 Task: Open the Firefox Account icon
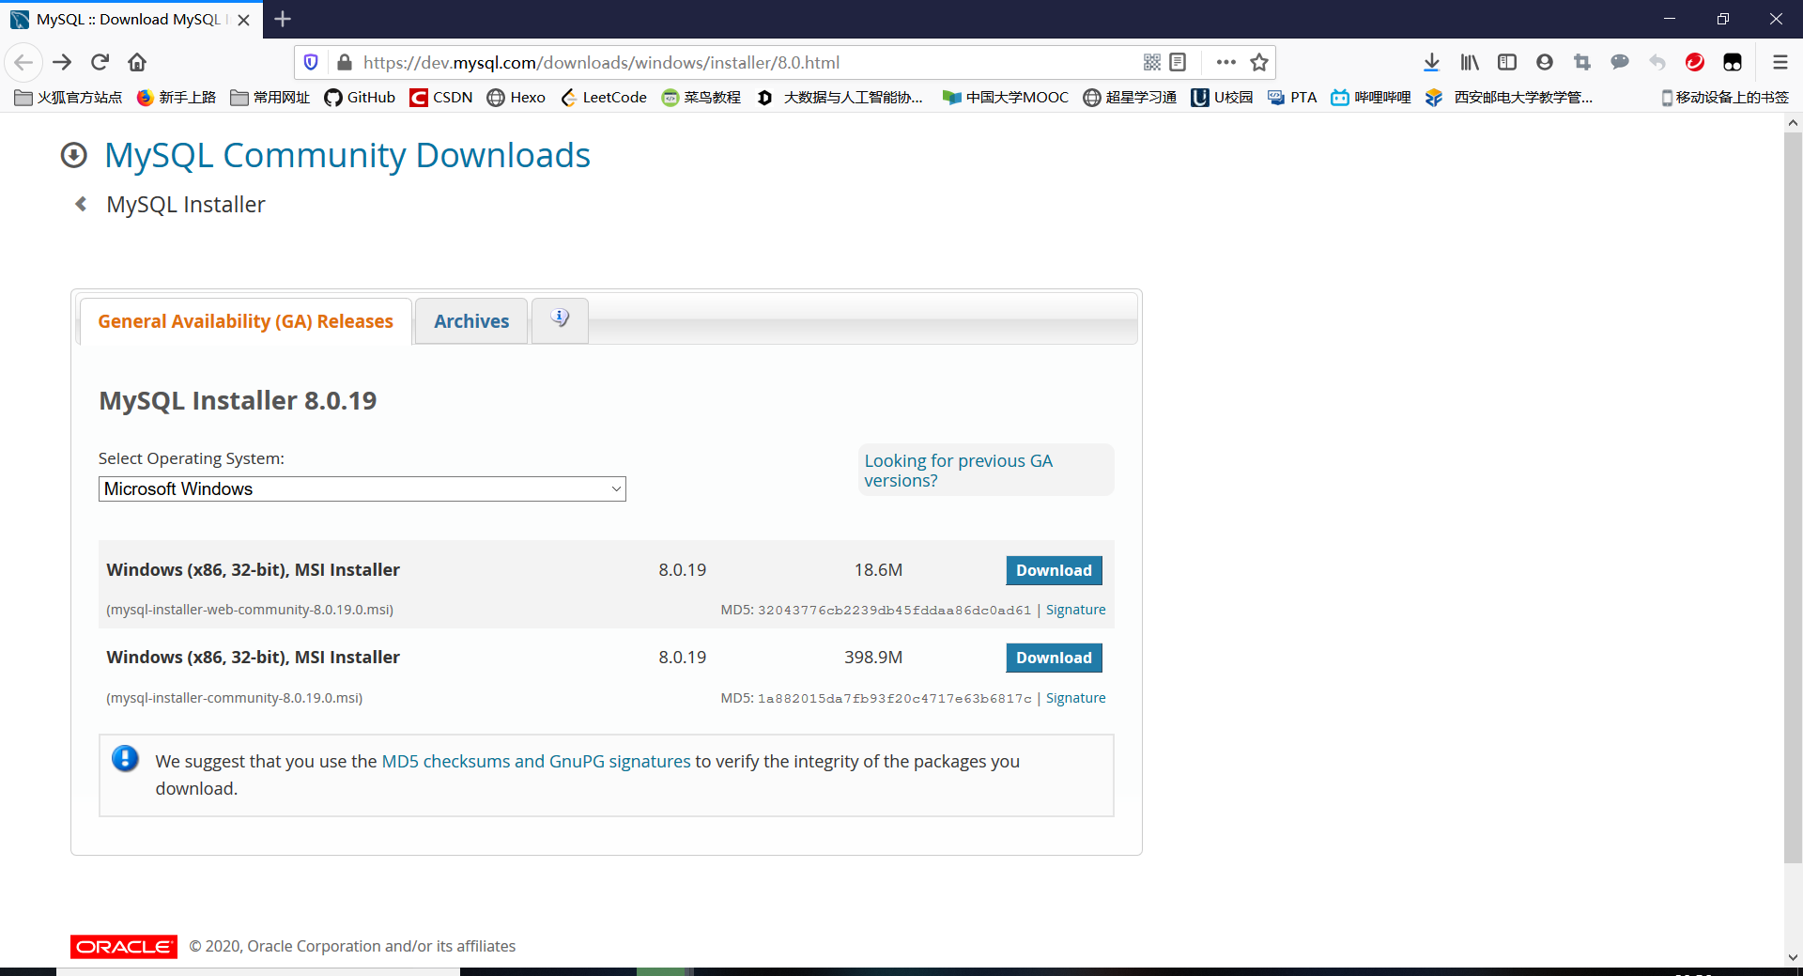pos(1544,62)
